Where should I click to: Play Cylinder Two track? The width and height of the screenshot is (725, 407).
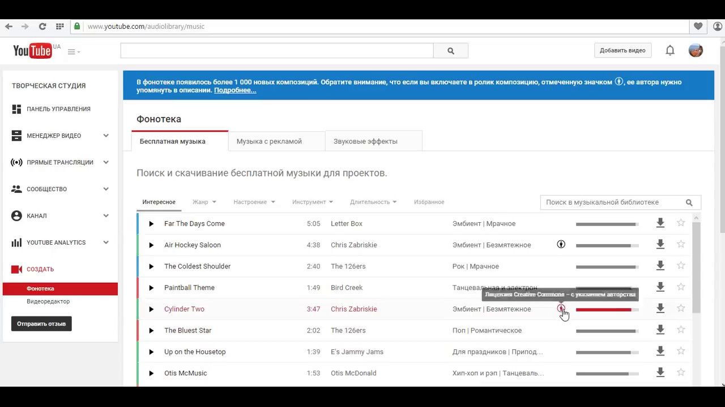(151, 309)
